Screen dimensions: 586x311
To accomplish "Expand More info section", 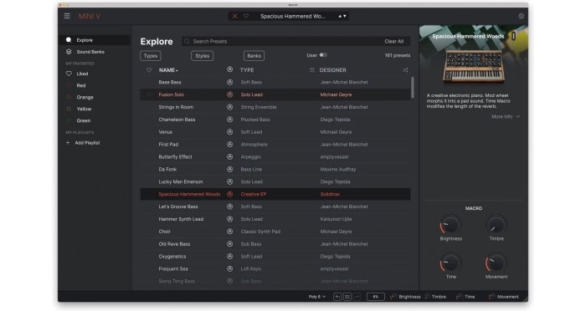I will pyautogui.click(x=506, y=116).
